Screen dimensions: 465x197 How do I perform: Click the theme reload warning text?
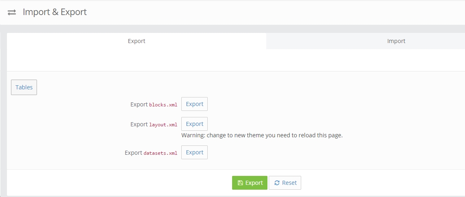262,135
